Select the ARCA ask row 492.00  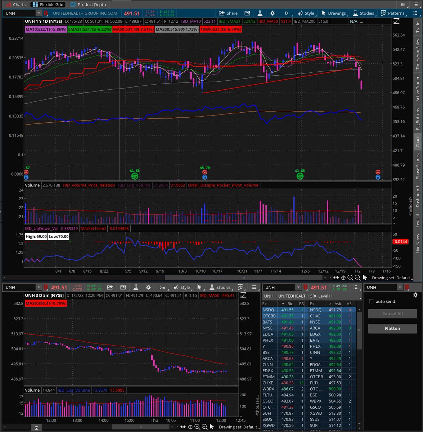coord(331,328)
